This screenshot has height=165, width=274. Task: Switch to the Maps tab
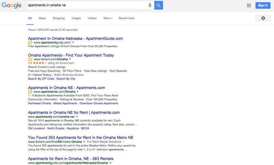click(42, 18)
